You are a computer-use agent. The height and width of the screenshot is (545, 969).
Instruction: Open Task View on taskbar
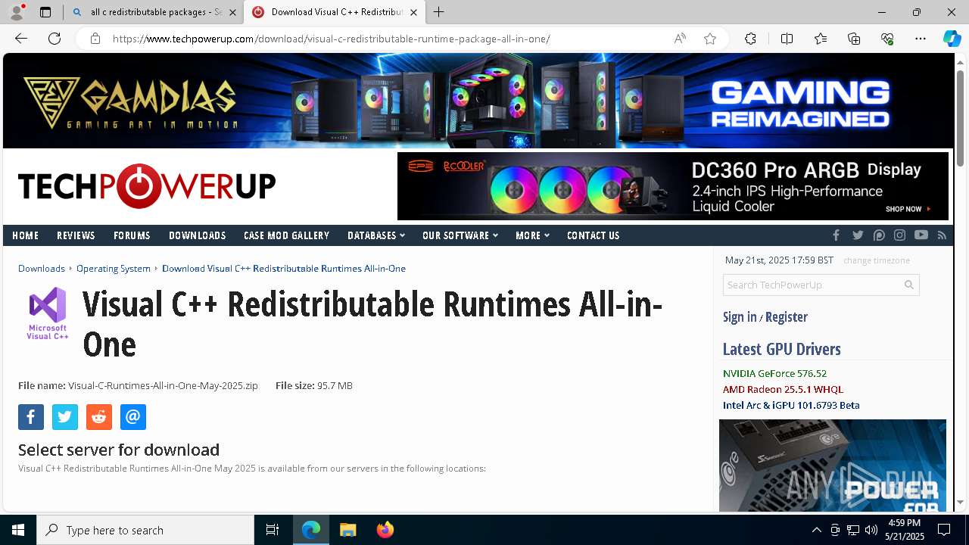(273, 530)
